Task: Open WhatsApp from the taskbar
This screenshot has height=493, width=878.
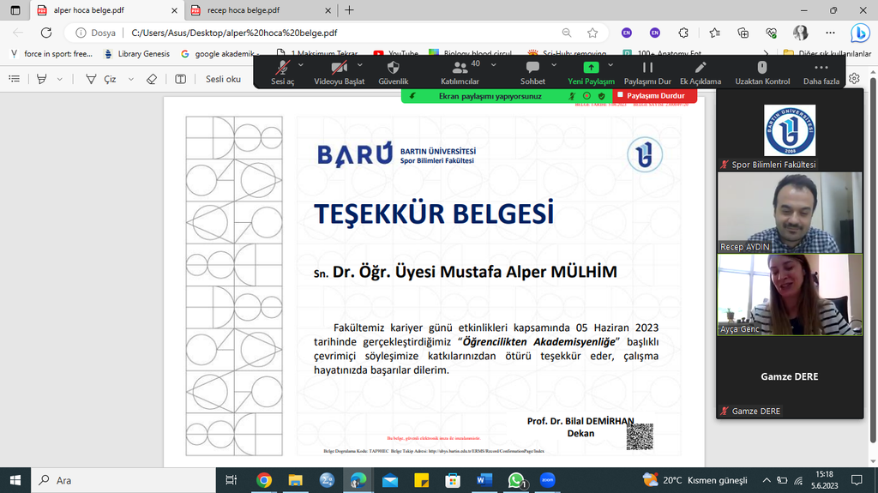Action: pyautogui.click(x=516, y=480)
